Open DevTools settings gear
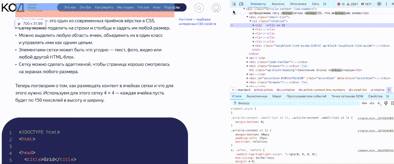Viewport: 394px width, 164px height. [379, 4]
